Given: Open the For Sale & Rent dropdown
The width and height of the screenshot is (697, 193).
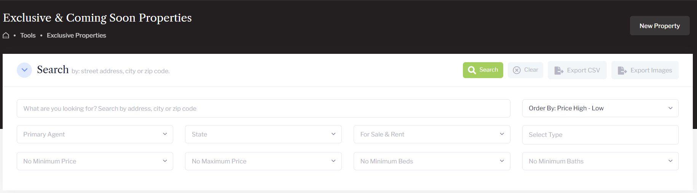Looking at the screenshot, I should tap(432, 134).
